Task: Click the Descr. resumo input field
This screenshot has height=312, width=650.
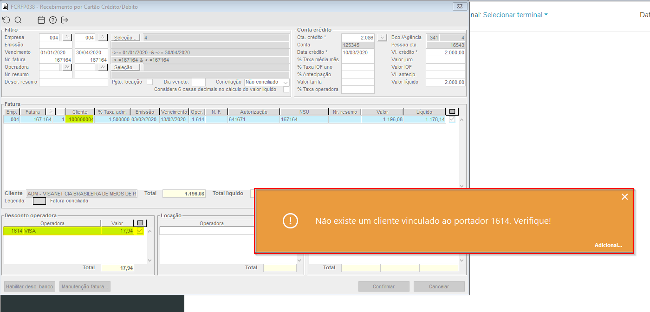Action: pyautogui.click(x=73, y=82)
